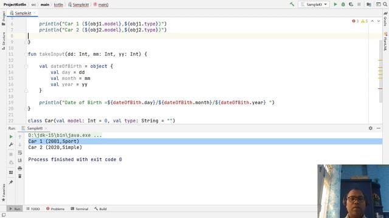Hide the Run panel with minimize icon
Viewport: 389px width, 218px height.
[x=378, y=128]
